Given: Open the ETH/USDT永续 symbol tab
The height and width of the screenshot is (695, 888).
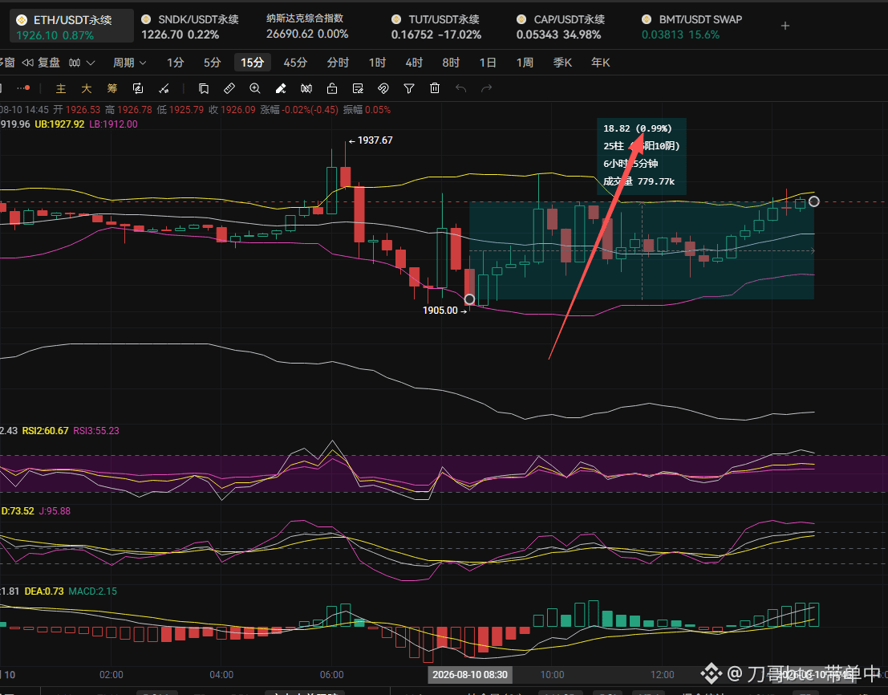Looking at the screenshot, I should pos(72,26).
